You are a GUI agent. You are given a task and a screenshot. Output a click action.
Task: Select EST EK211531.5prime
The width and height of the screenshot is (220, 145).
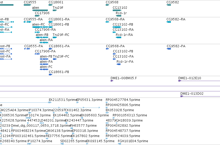tap(63, 100)
